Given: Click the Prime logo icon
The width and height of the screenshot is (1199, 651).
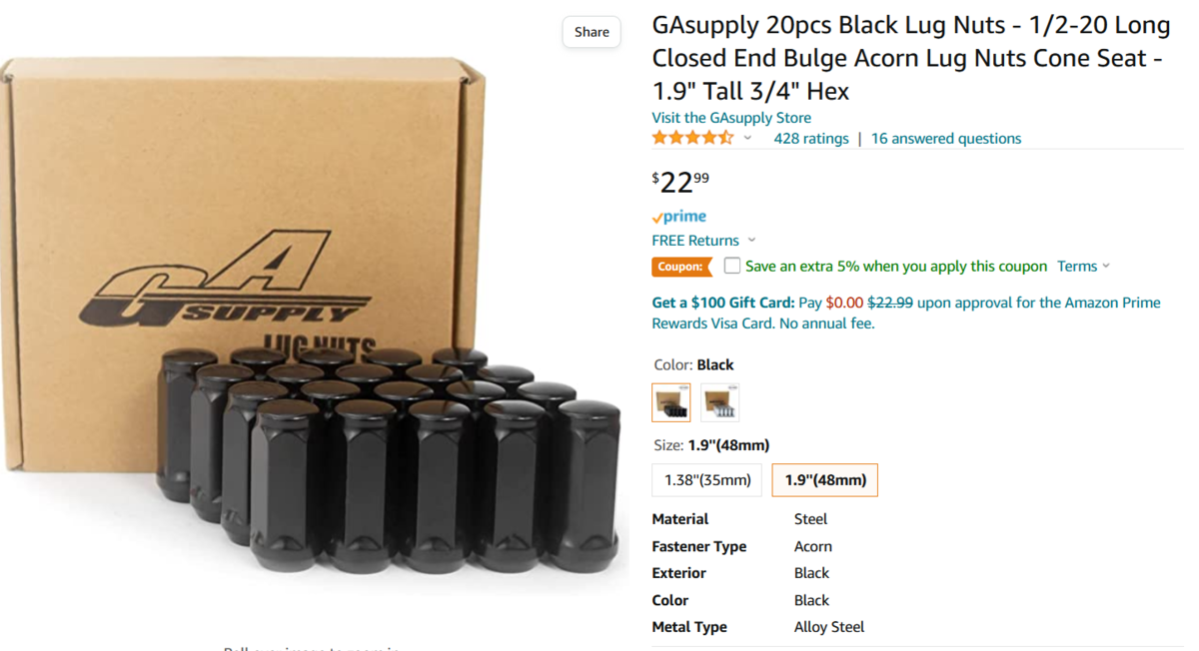Looking at the screenshot, I should pos(679,217).
